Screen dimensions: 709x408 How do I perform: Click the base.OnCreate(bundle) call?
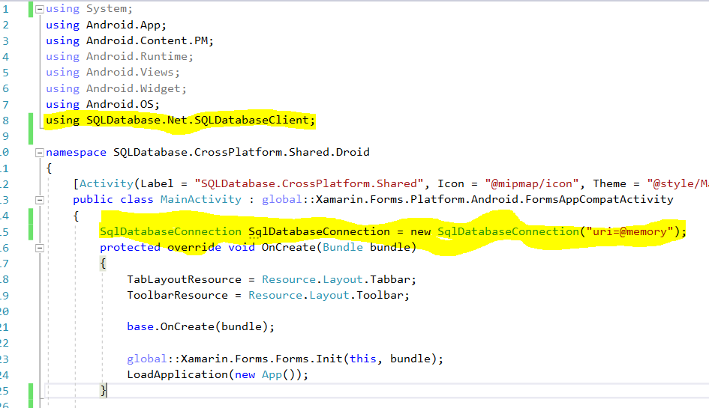click(200, 326)
